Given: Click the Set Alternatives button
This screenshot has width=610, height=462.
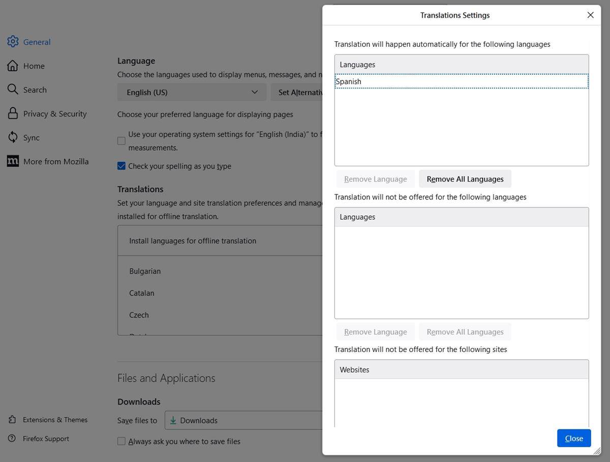Looking at the screenshot, I should (x=297, y=92).
